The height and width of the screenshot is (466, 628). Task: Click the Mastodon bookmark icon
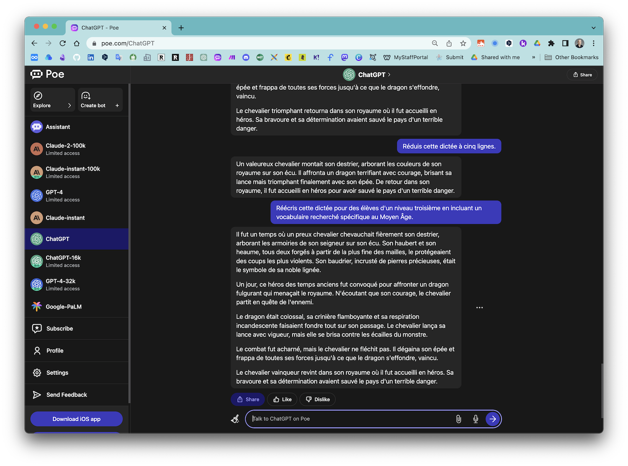pyautogui.click(x=345, y=57)
